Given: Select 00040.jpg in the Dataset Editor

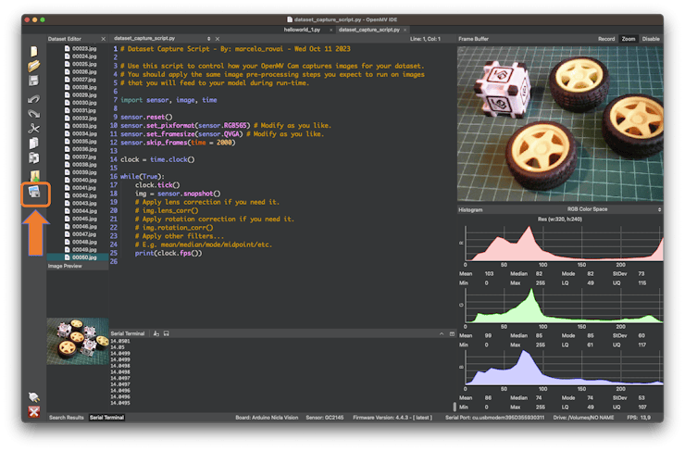Looking at the screenshot, I should coord(85,180).
